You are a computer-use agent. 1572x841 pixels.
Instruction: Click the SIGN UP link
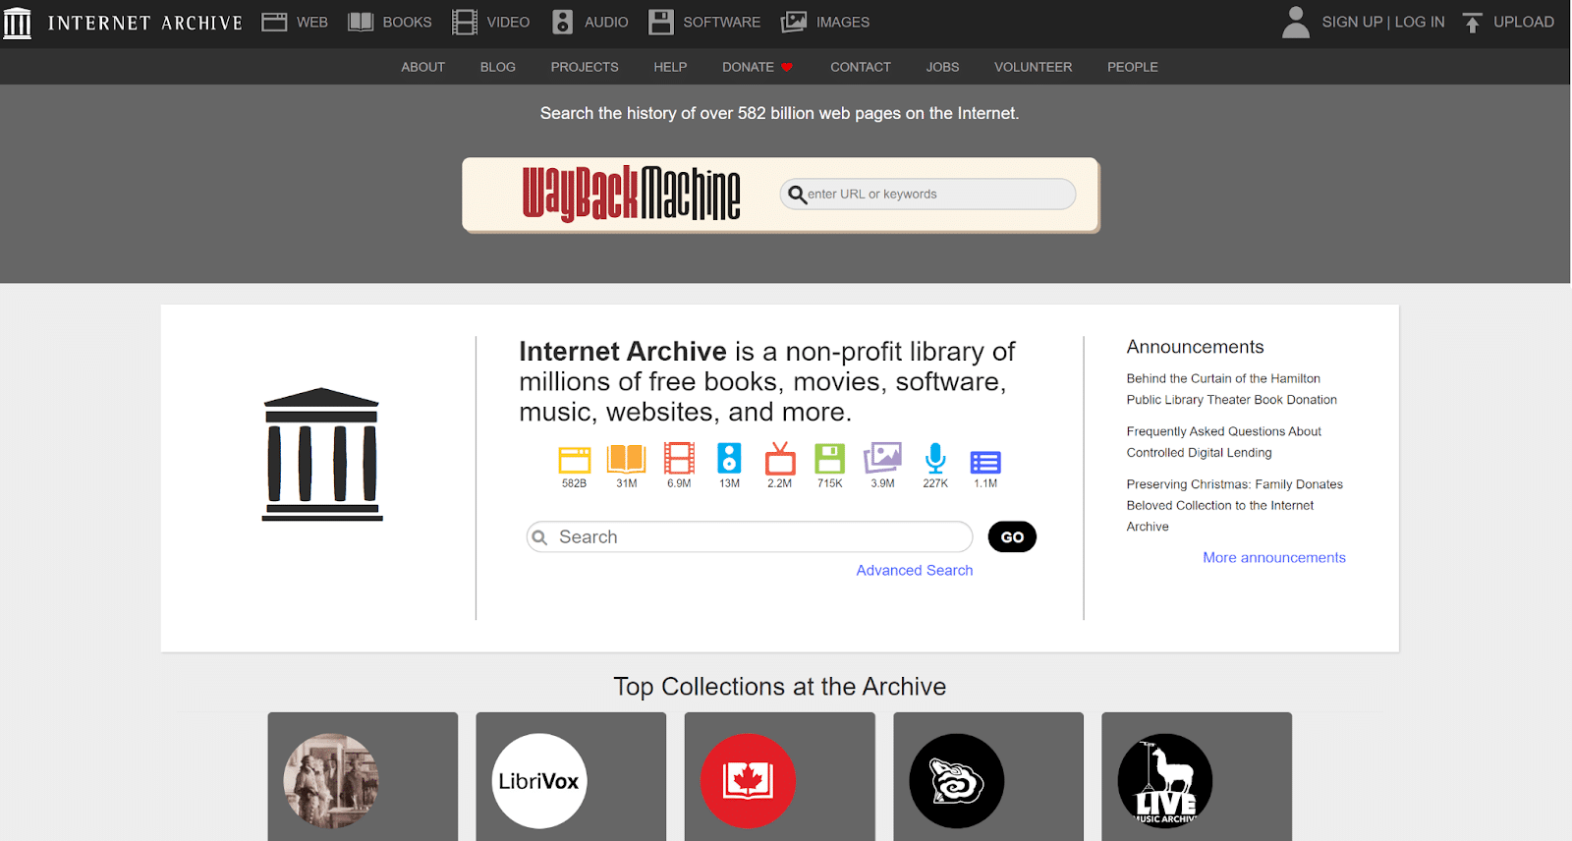point(1352,22)
